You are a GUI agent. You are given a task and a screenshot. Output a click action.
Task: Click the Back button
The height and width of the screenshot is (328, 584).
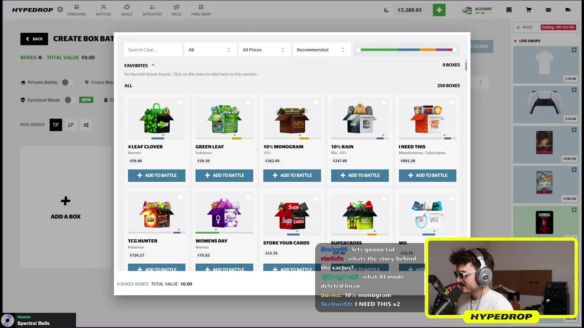(x=34, y=39)
